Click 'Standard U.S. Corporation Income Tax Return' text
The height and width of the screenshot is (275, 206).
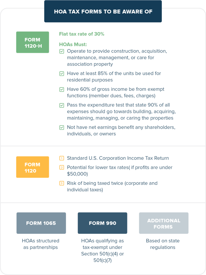(118, 158)
